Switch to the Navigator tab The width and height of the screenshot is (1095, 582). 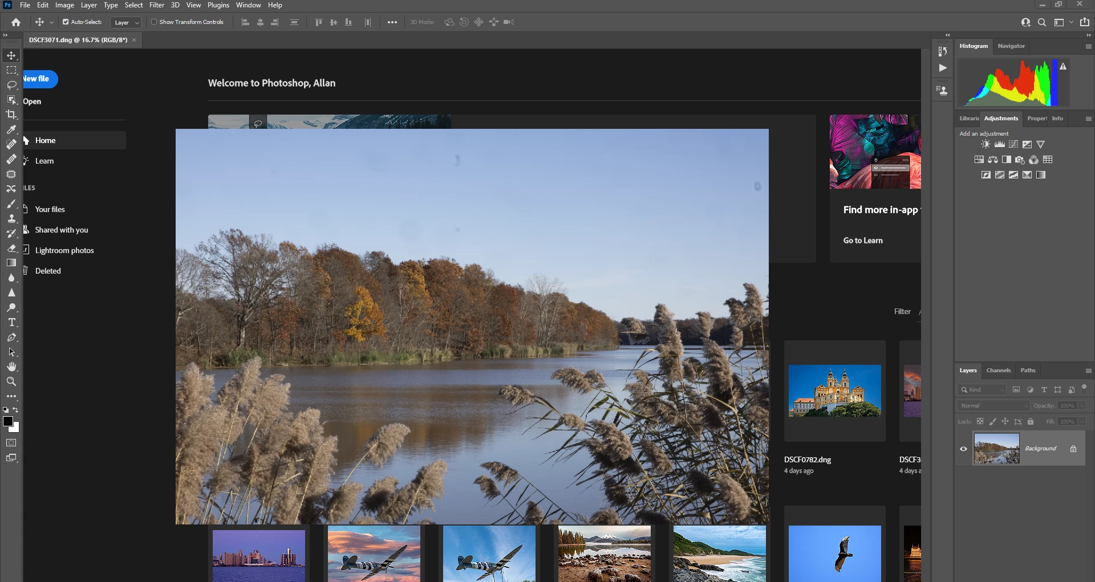click(1011, 46)
